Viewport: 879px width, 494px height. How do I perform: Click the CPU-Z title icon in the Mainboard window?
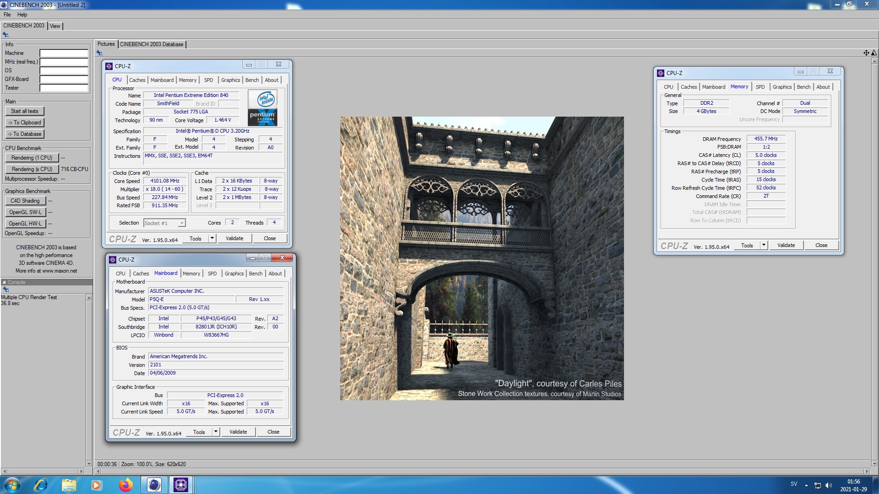coord(113,260)
